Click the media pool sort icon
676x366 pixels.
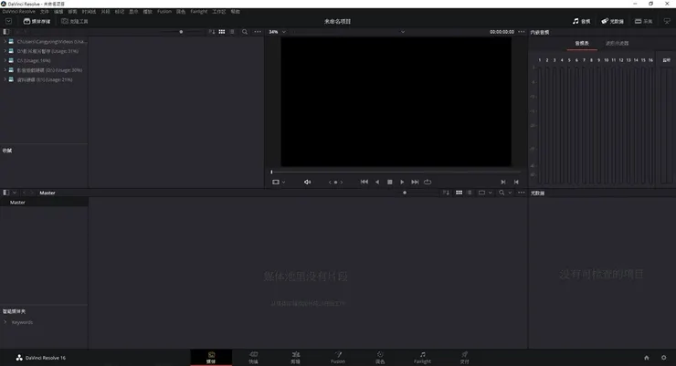tap(446, 193)
